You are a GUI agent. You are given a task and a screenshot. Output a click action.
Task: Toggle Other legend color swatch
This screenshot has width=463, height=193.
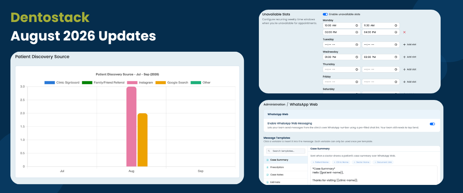pyautogui.click(x=196, y=82)
